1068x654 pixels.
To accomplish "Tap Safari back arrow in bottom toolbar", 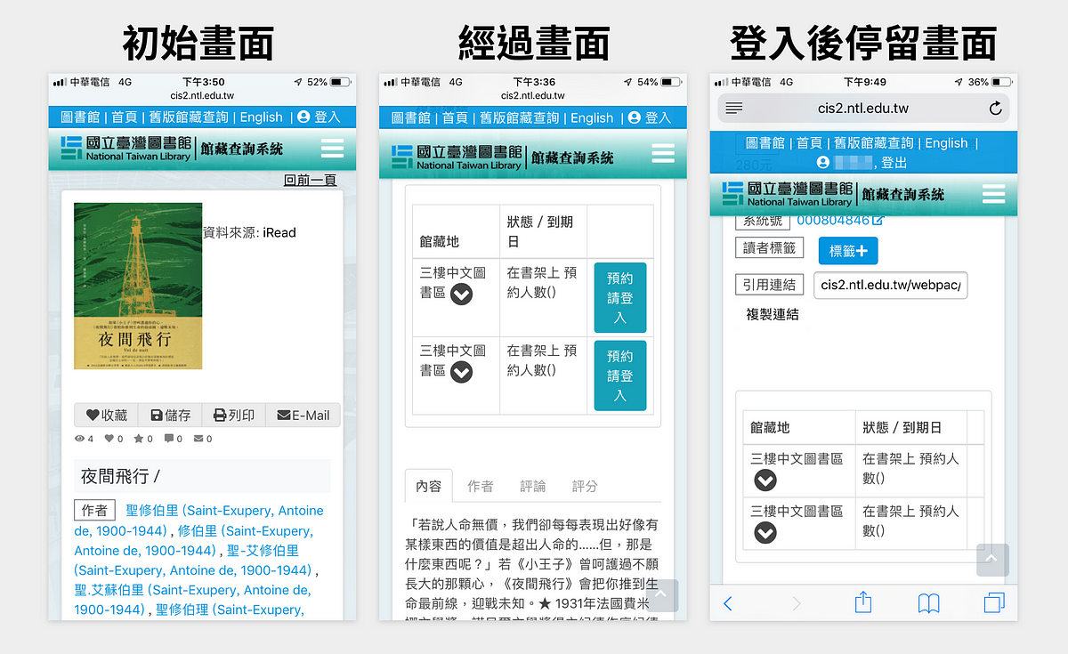I will pyautogui.click(x=728, y=603).
